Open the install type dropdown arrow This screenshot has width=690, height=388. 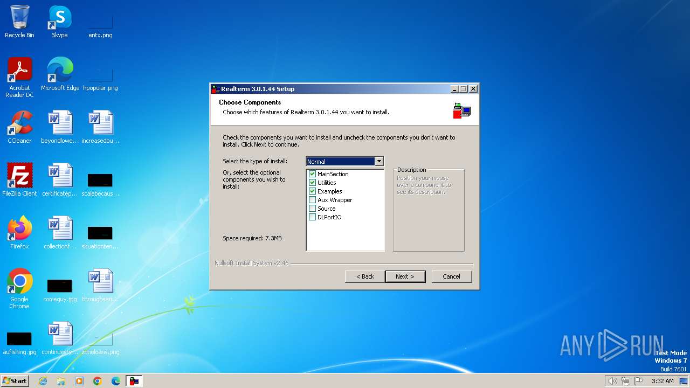pos(379,161)
